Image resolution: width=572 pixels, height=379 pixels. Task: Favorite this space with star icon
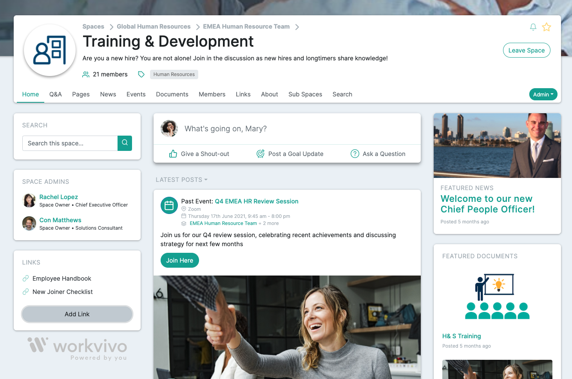point(547,27)
